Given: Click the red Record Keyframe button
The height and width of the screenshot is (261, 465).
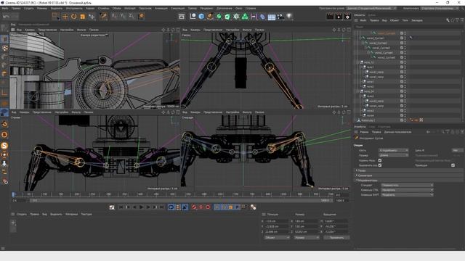Looking at the screenshot, I should click(x=194, y=207).
